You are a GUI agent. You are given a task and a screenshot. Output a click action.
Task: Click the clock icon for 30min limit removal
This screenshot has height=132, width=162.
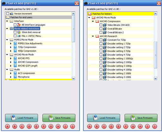pos(19,32)
